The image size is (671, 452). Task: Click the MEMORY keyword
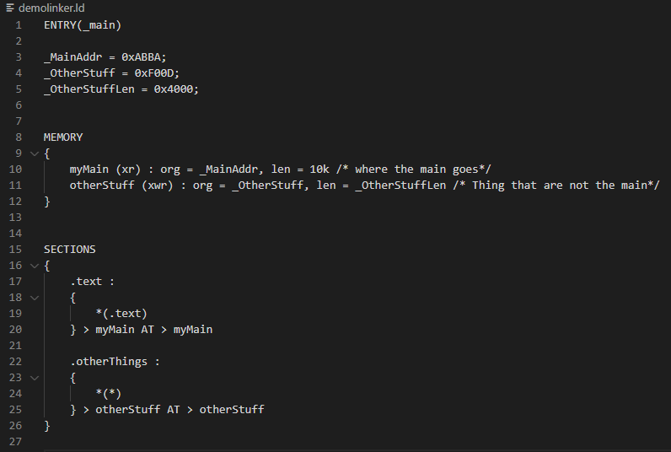[x=63, y=137]
